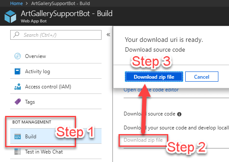Screen dimensions: 229x162
Task: Open online code editor link
Action: pyautogui.click(x=151, y=90)
